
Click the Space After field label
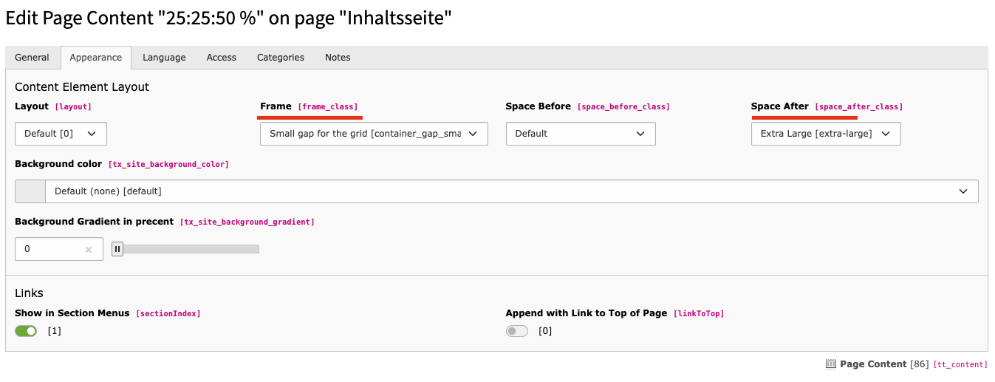pyautogui.click(x=779, y=106)
